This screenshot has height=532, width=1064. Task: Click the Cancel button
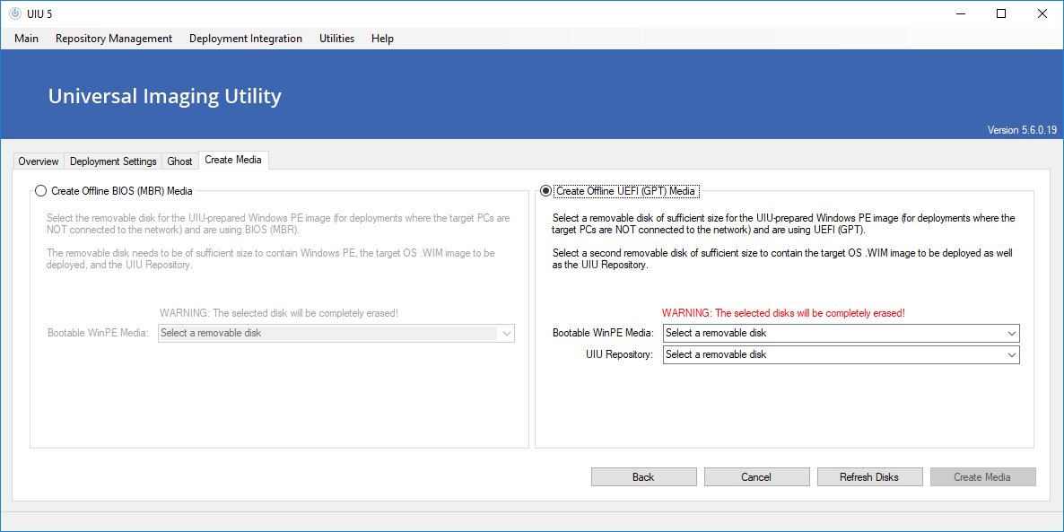(x=756, y=477)
